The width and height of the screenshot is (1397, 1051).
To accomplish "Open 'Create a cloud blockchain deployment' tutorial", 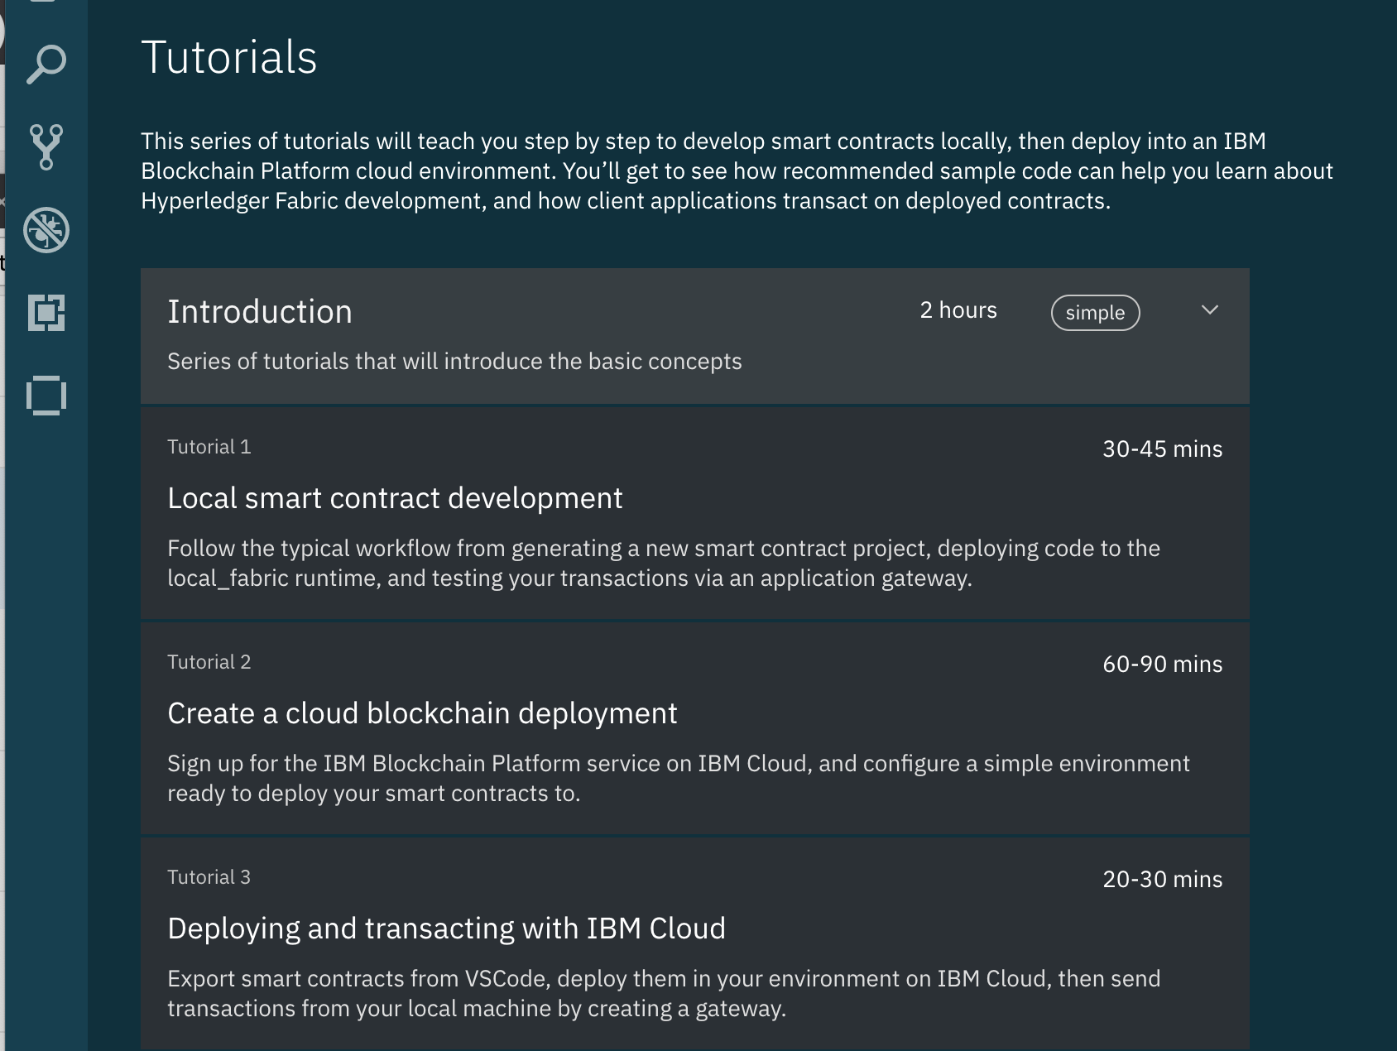I will (x=422, y=713).
